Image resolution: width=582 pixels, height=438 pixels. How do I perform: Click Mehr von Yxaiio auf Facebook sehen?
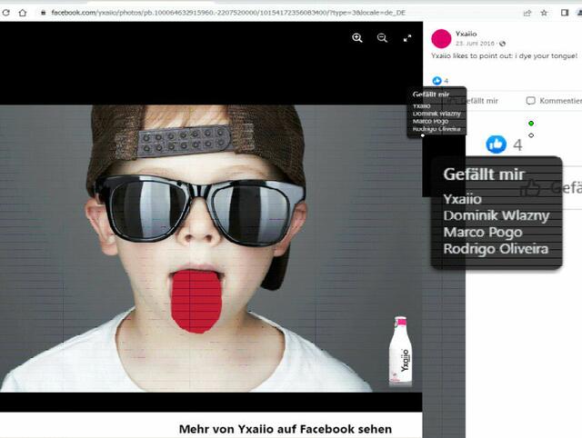(285, 429)
